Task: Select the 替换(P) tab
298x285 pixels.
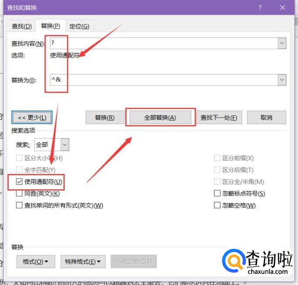Action: point(51,26)
